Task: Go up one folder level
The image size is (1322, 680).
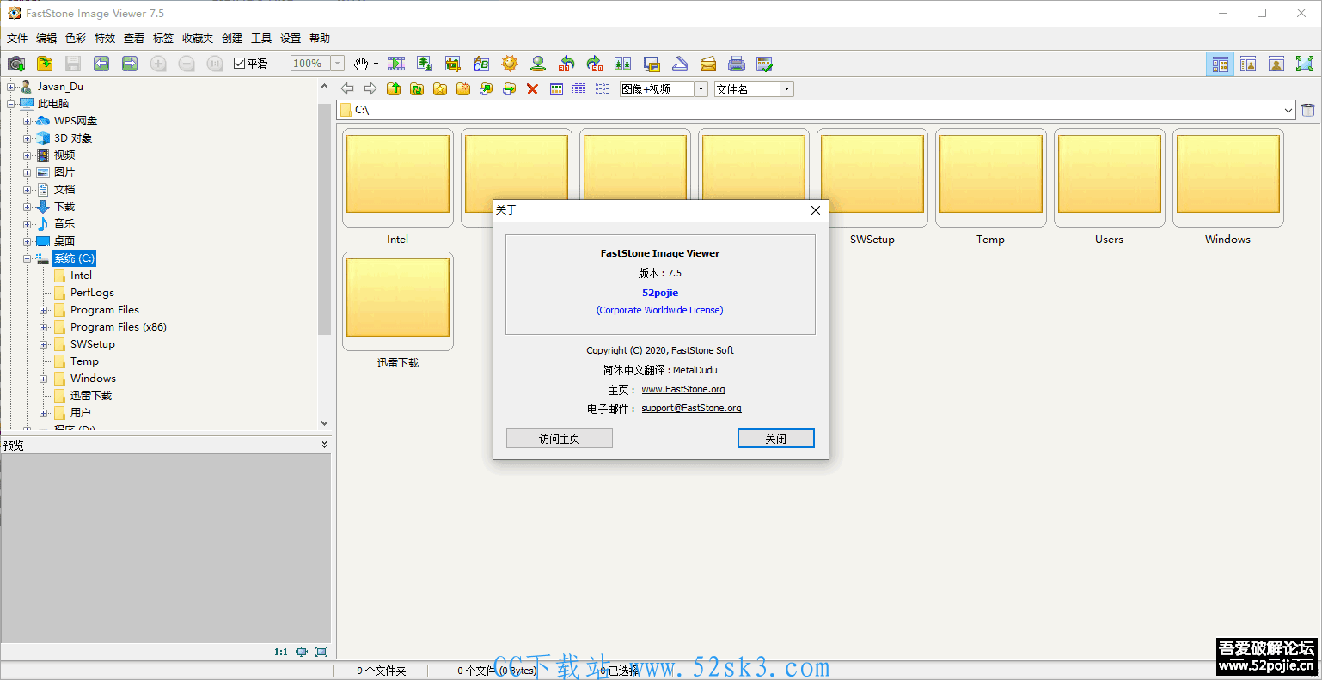Action: tap(394, 88)
